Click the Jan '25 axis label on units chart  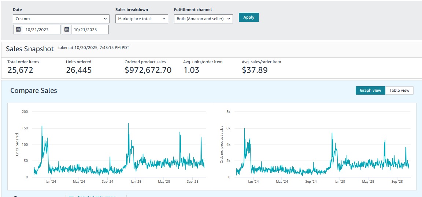(136, 181)
